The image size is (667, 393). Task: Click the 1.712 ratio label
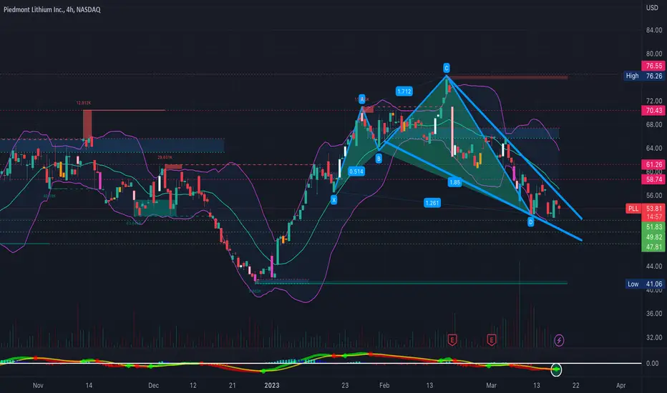pos(404,91)
